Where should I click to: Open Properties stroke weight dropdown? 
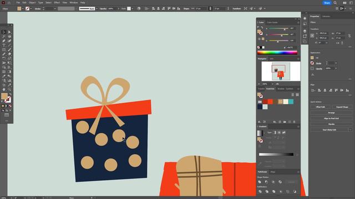point(336,63)
